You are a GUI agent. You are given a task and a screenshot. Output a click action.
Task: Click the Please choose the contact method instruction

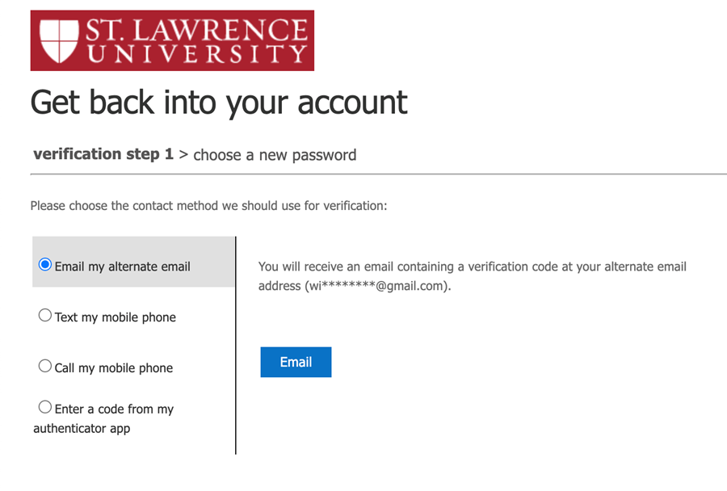208,206
